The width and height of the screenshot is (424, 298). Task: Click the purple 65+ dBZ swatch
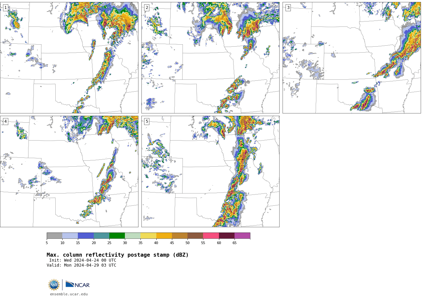(242, 236)
